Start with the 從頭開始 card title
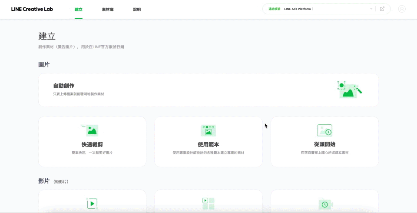Viewport: 417px width, 213px height. click(x=324, y=144)
